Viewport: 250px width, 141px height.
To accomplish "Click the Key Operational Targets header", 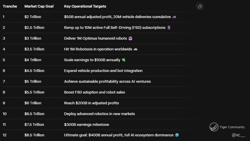I will (x=85, y=6).
